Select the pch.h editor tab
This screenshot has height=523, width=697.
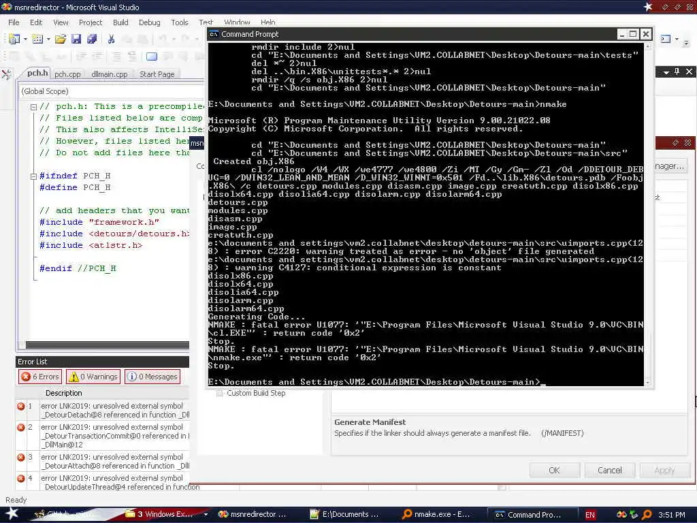(37, 74)
